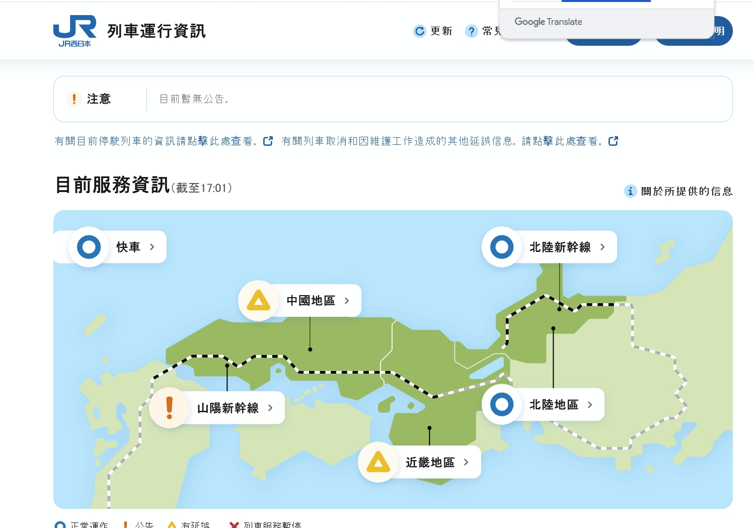Select the 北陸新幹線 label on the map
Viewport: 754px width, 528px height.
tap(560, 247)
